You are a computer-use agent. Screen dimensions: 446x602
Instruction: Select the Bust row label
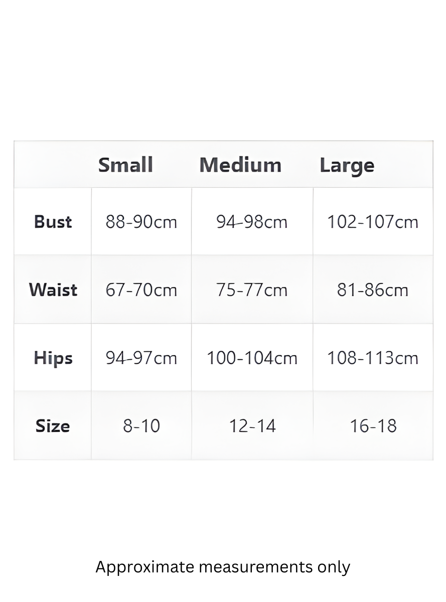point(53,222)
